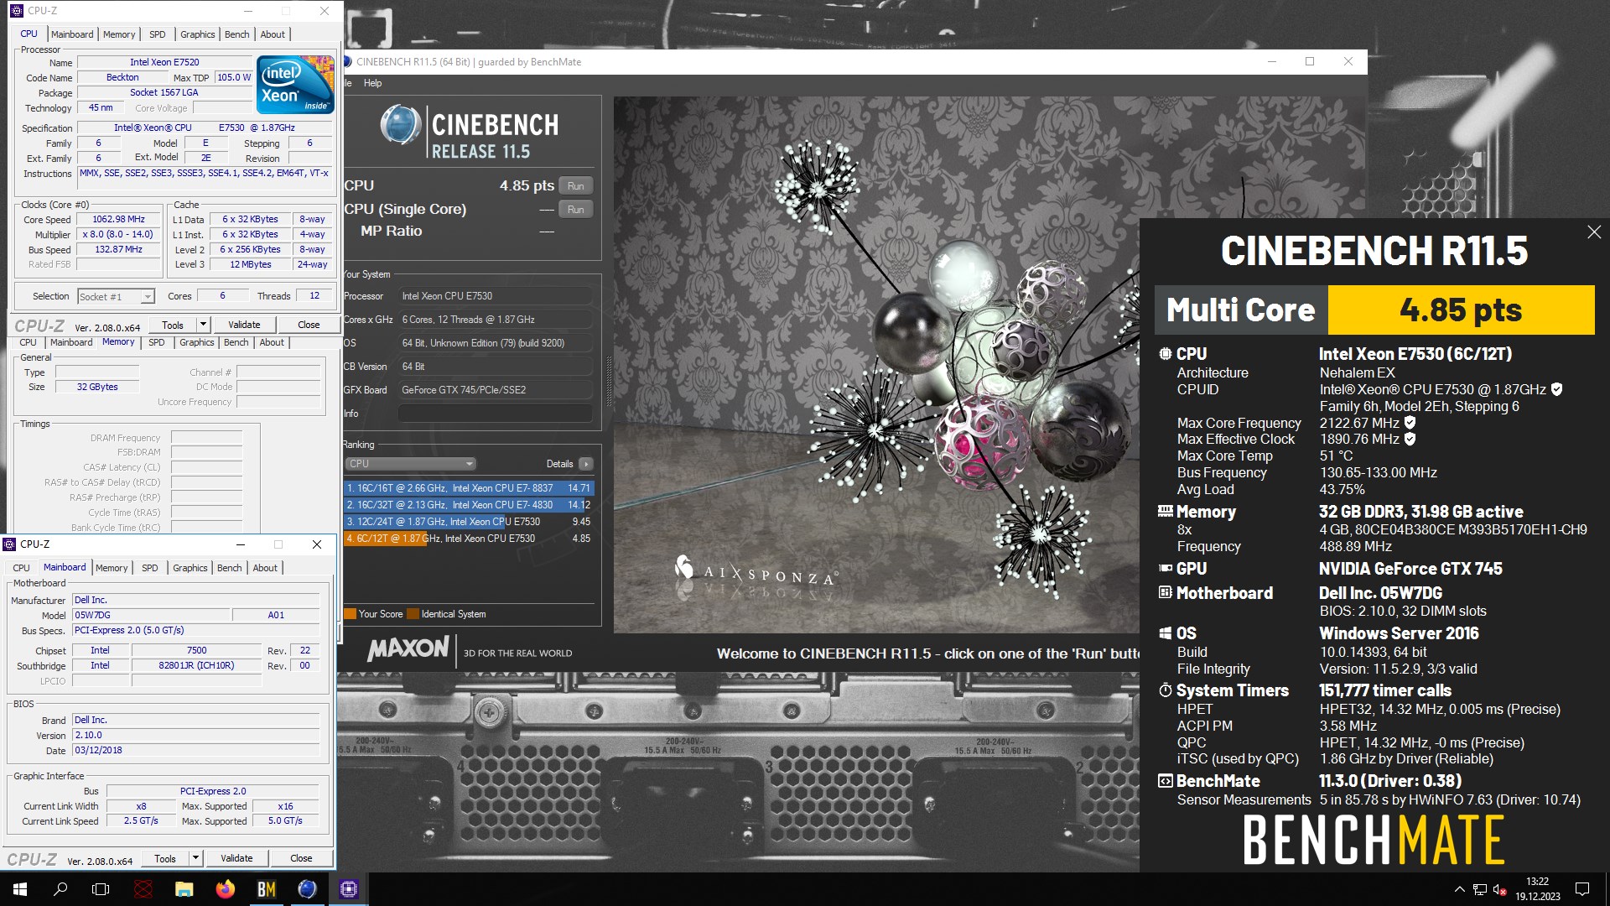Select ranking row 16C/32T Xeon E7-4830

pos(469,505)
